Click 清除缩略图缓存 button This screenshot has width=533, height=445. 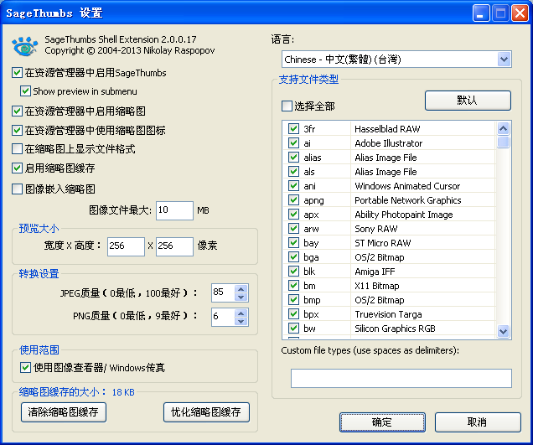tap(64, 412)
